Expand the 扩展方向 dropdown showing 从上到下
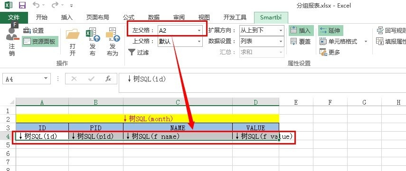The image size is (406, 171). click(x=281, y=30)
